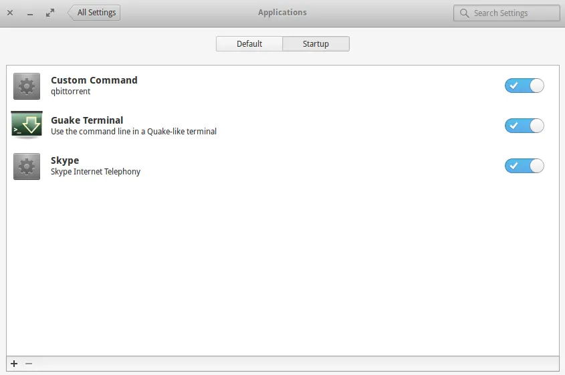Focus the Search Settings field
This screenshot has height=375, width=565.
tap(513, 13)
